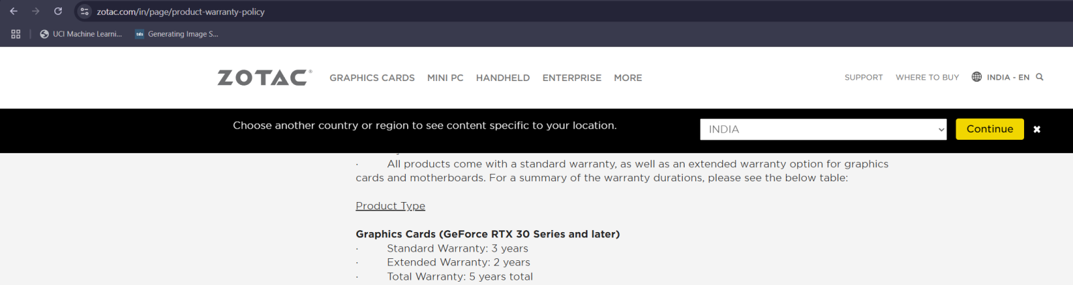Go to WHERE TO BUY
The image size is (1073, 285).
[927, 78]
